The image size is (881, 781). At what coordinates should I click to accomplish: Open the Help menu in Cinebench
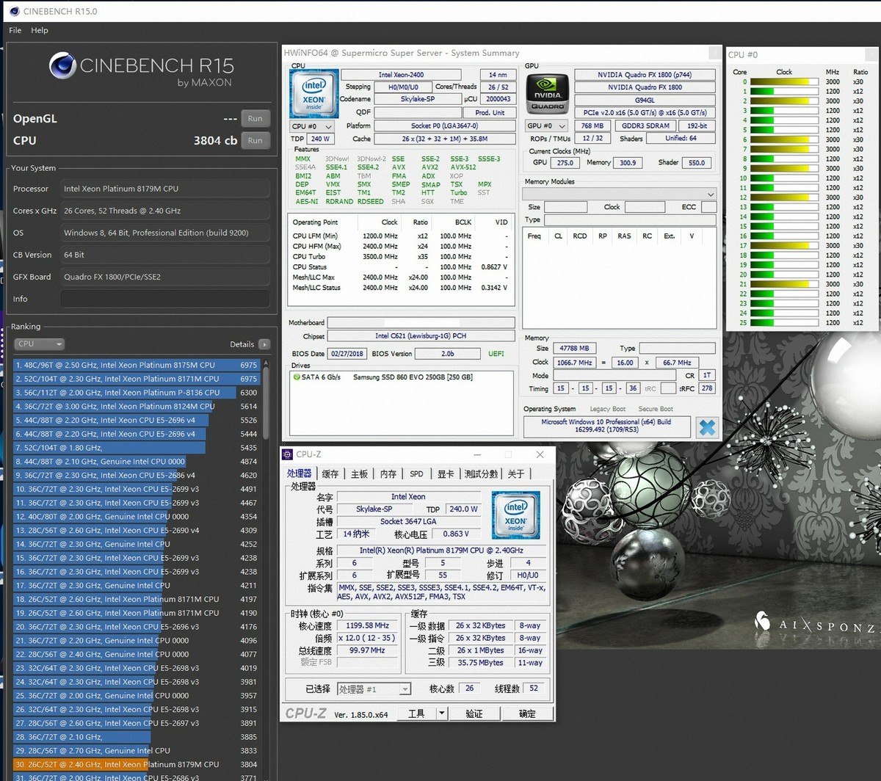(40, 30)
